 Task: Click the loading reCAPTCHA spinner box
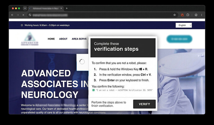click(82, 62)
